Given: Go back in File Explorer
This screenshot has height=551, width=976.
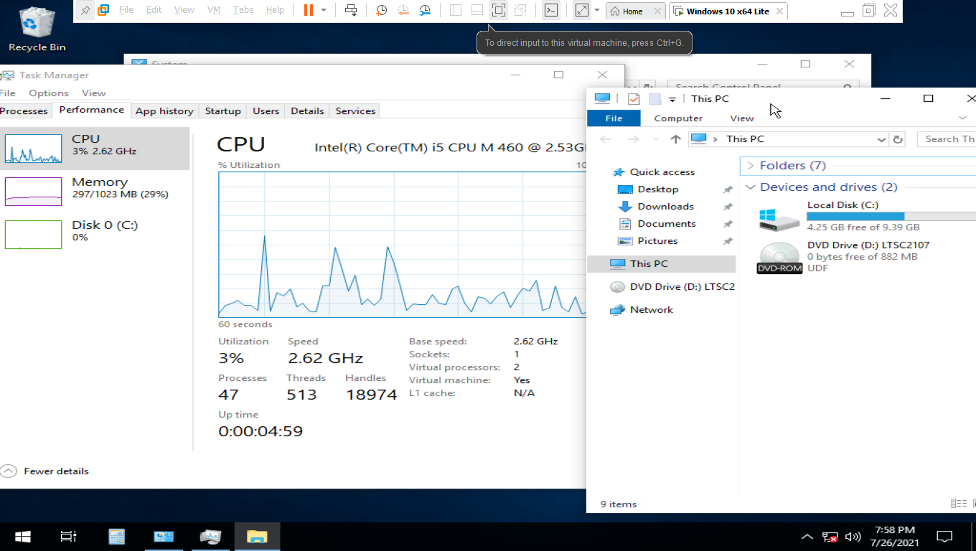Looking at the screenshot, I should [x=606, y=139].
